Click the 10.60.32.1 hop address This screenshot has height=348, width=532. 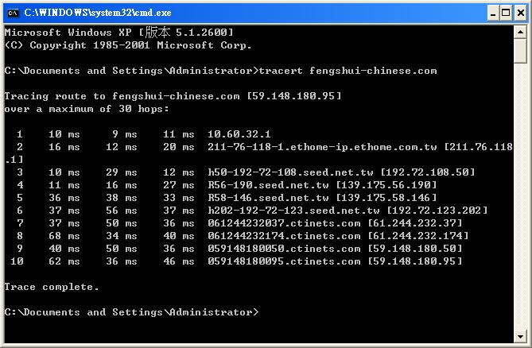[x=239, y=134]
